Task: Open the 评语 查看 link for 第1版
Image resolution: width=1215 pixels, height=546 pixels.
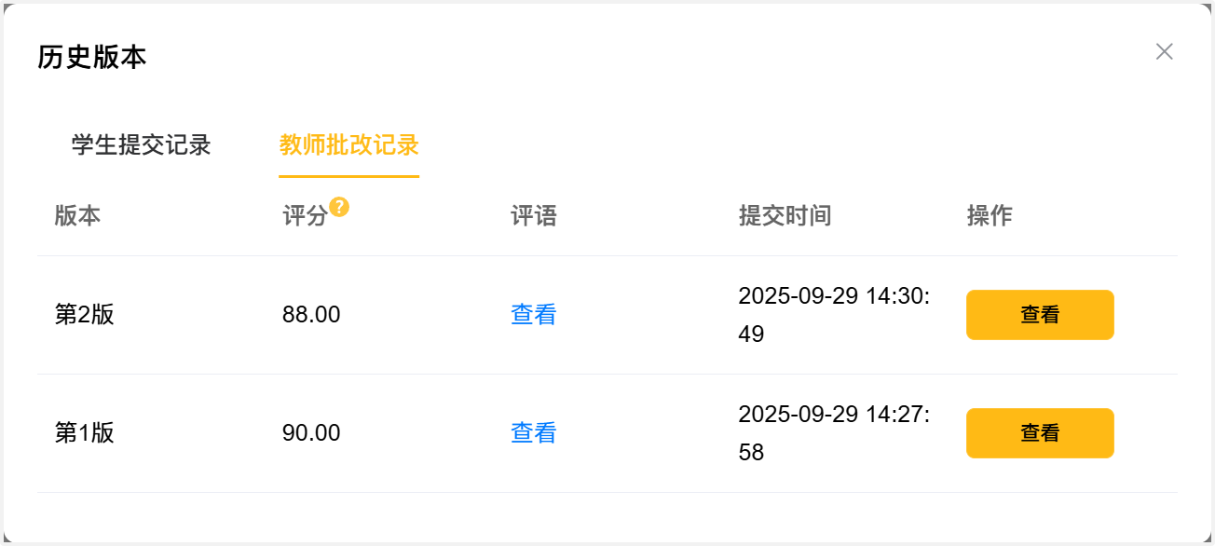Action: (534, 433)
